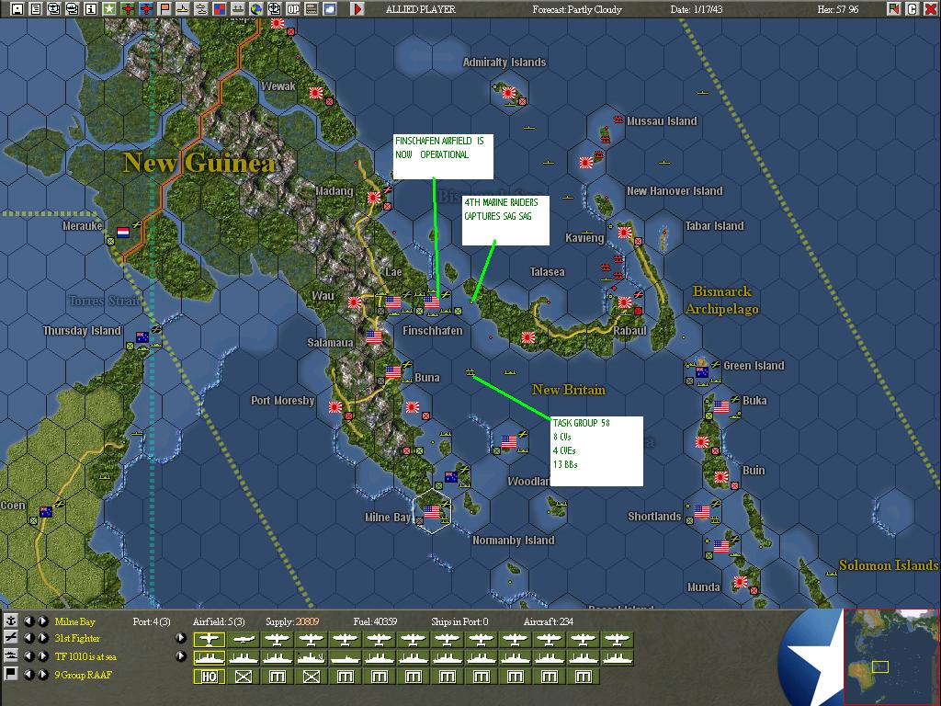Select Japanese flag base at Madang
This screenshot has width=941, height=706.
click(x=374, y=197)
